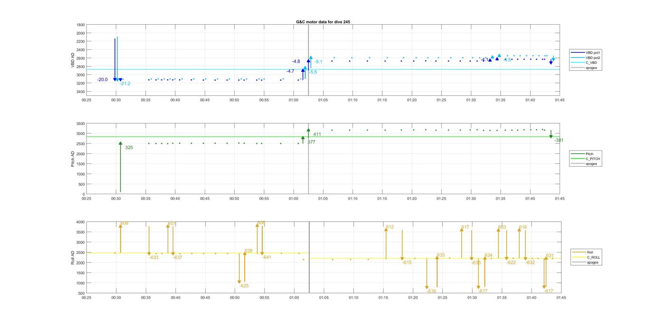Image resolution: width=665 pixels, height=329 pixels.
Task: Click the '-4.7' VBD data label
Action: tap(290, 71)
